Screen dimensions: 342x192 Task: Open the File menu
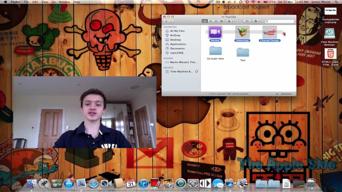26,2
